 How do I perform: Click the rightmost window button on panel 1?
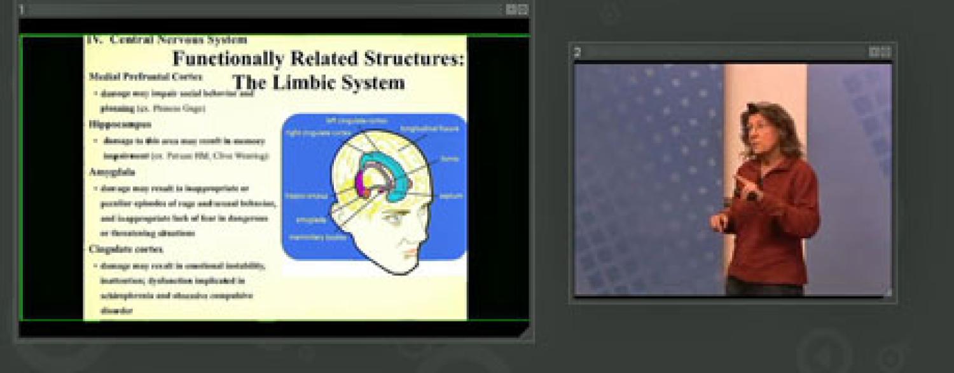[522, 10]
